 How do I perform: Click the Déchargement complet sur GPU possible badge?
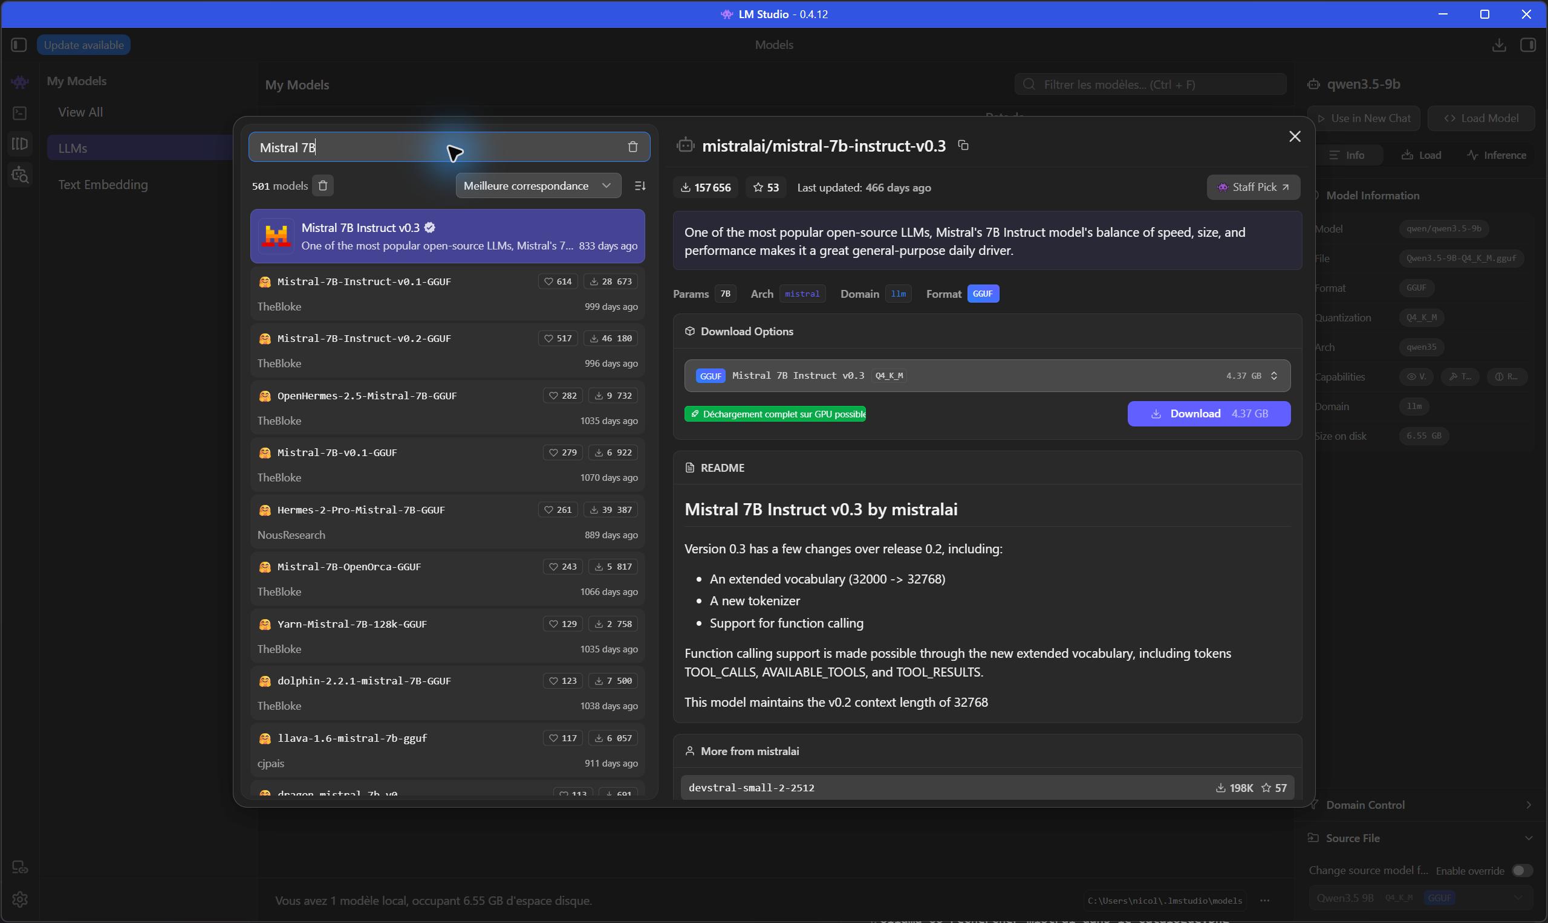click(x=775, y=414)
